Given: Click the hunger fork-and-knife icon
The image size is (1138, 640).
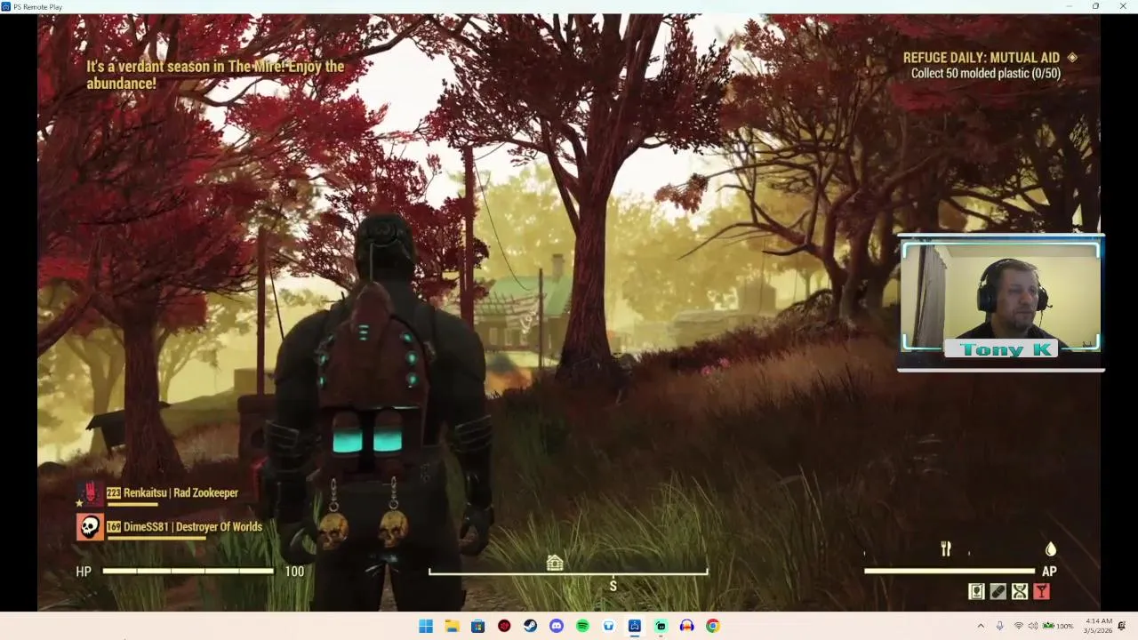Looking at the screenshot, I should [x=946, y=549].
